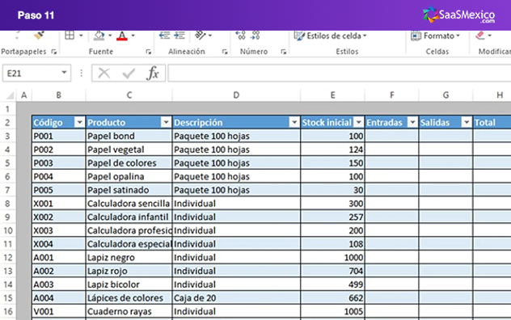Click the Format Painter brush icon
Image resolution: width=511 pixels, height=320 pixels.
point(39,35)
